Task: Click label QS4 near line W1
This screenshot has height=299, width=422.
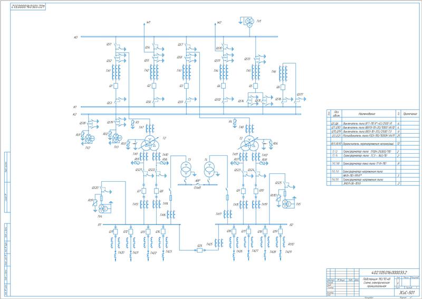Action: (147, 48)
